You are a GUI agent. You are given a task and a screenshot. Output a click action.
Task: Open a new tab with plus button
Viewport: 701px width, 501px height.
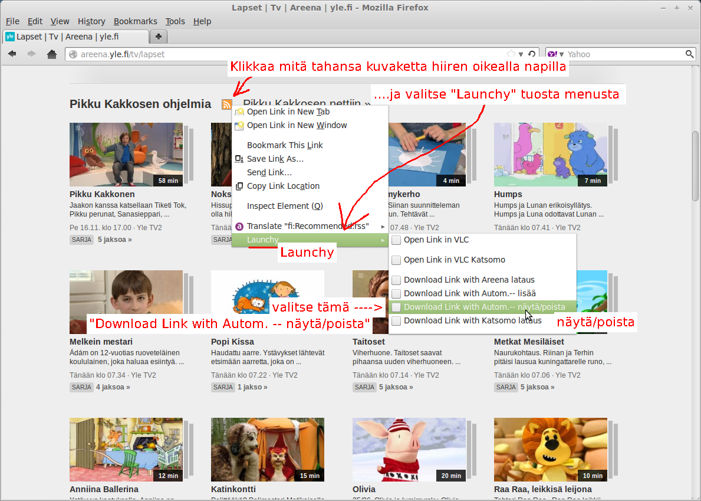click(159, 37)
